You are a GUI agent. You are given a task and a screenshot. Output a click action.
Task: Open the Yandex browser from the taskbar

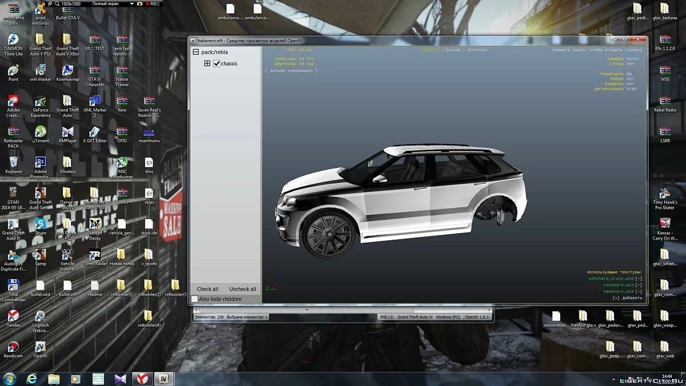(x=140, y=379)
